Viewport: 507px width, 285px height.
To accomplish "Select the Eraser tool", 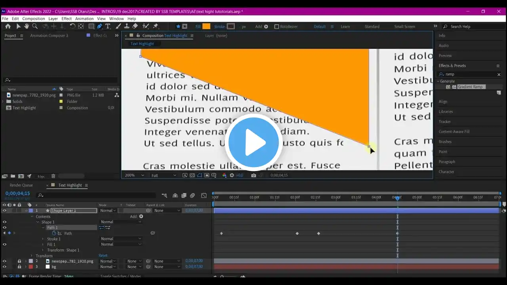I will 135,26.
